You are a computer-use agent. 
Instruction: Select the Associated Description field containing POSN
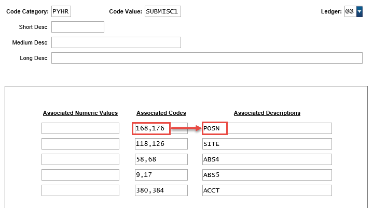(267, 128)
